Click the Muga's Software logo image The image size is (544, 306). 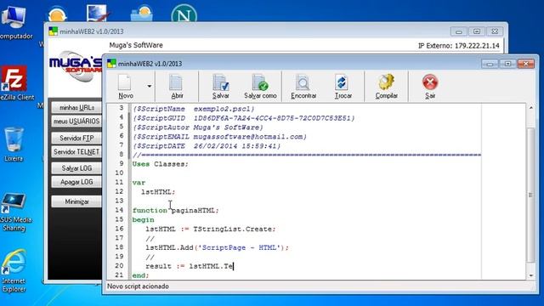[76, 66]
